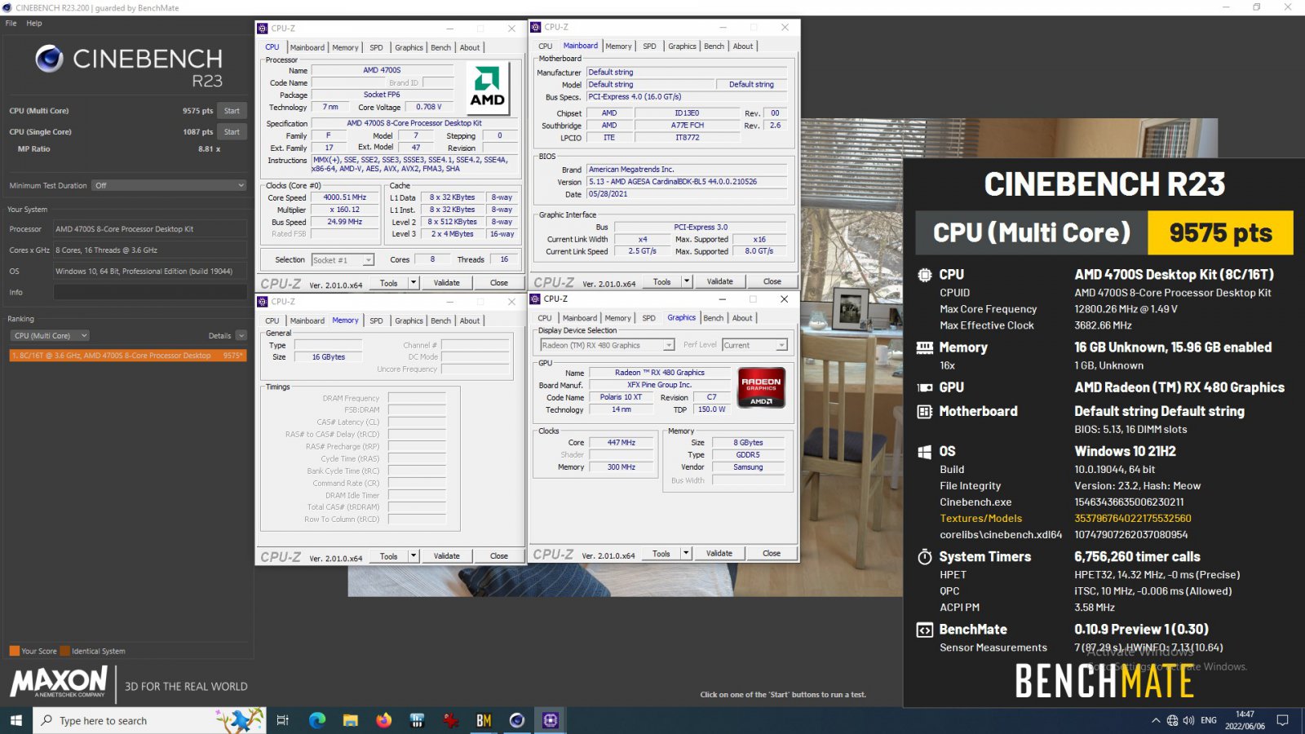The height and width of the screenshot is (734, 1305).
Task: Open the Minimum Test Duration dropdown
Action: tap(169, 185)
